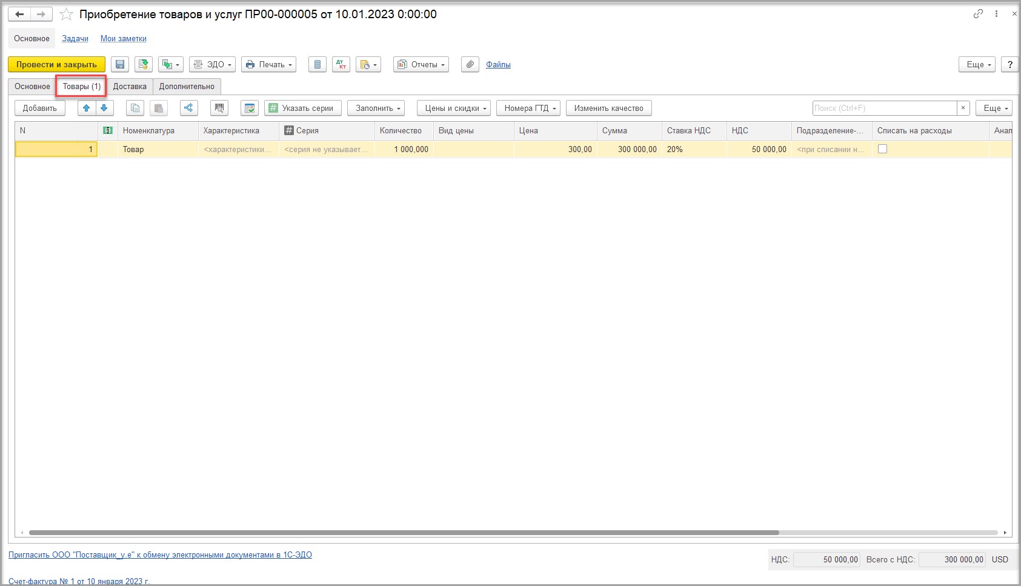Click the save document floppy disk icon
This screenshot has width=1021, height=586.
click(x=120, y=65)
